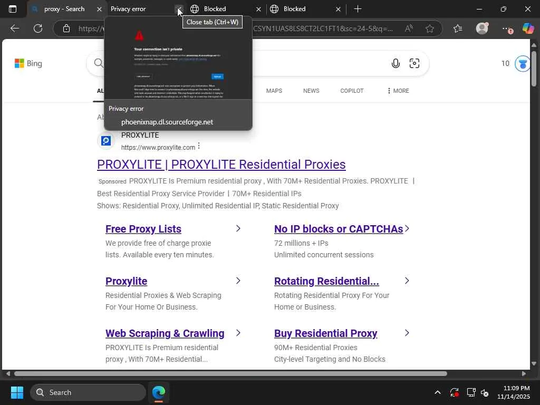Open No IP blocks or CAPTCHAs link
This screenshot has width=540, height=405.
[x=339, y=229]
